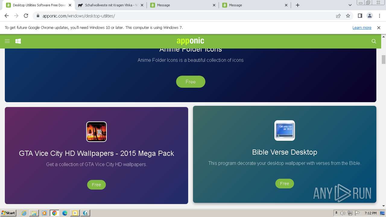
Task: Show hidden system tray icons
Action: [x=336, y=213]
